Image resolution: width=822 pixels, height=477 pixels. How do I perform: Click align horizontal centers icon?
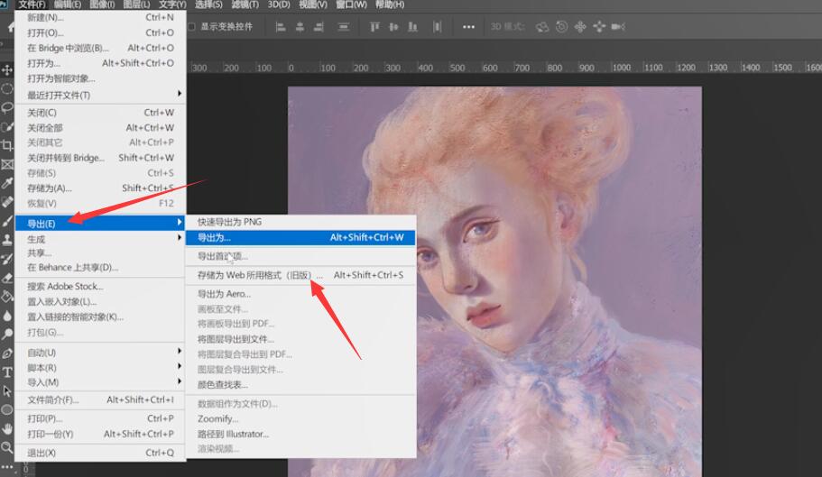tap(300, 27)
